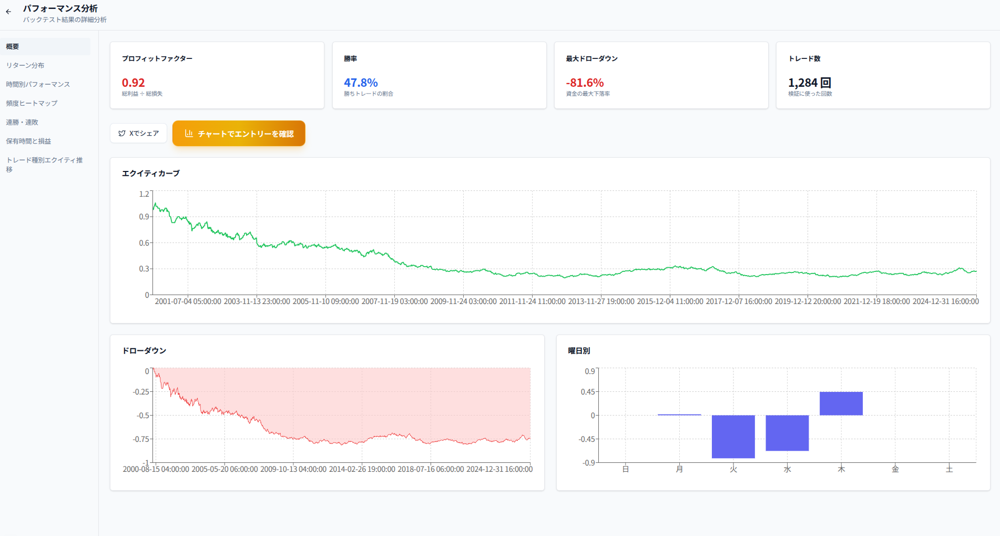Click the 水 bar in 曜日別 chart
This screenshot has height=536, width=1000.
(787, 432)
